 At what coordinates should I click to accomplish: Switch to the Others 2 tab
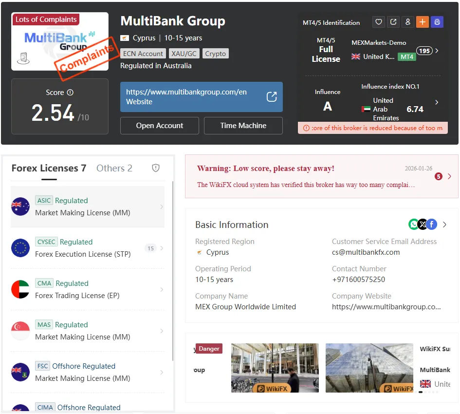coord(114,168)
